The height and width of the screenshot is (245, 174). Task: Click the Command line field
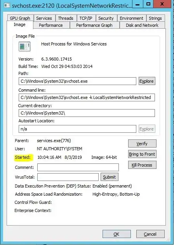[87, 97]
